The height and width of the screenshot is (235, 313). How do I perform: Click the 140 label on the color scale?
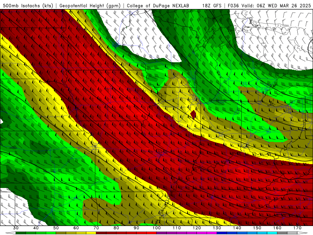[237, 228]
